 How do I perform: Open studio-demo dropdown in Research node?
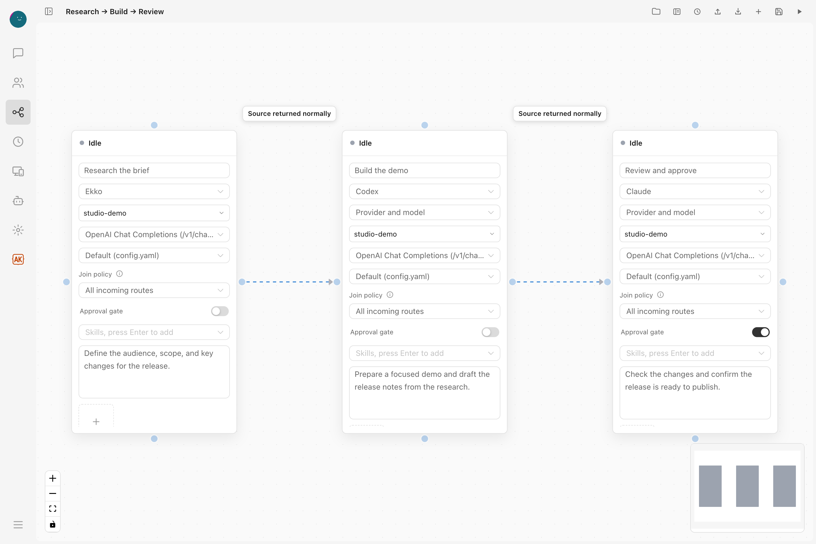[x=154, y=213]
